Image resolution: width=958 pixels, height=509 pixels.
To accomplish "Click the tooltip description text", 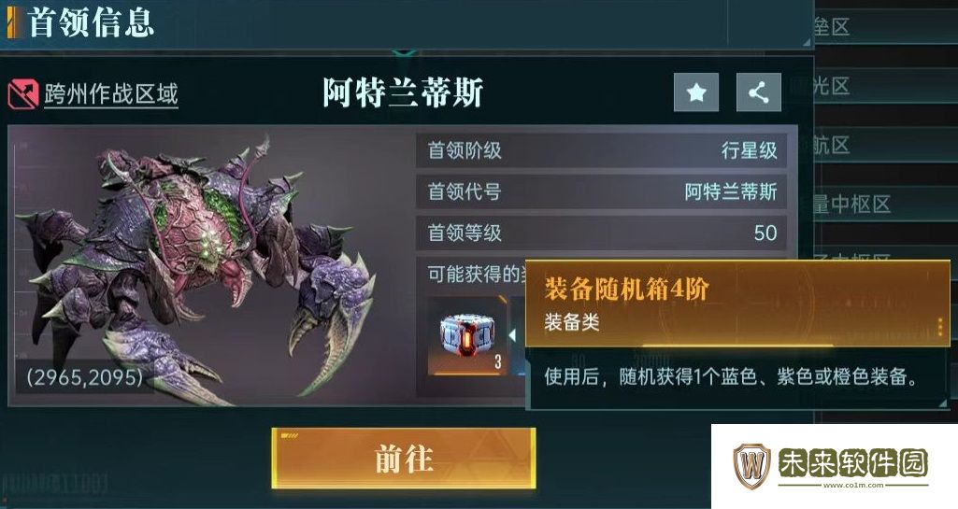I will 731,376.
